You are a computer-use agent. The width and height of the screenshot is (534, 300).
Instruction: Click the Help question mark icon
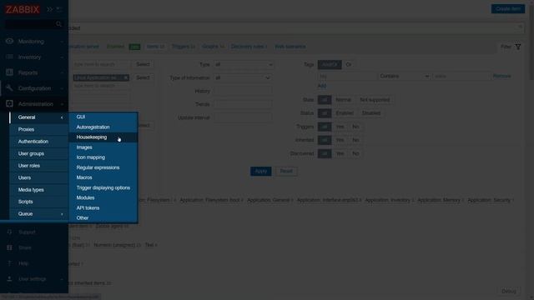tap(9, 263)
